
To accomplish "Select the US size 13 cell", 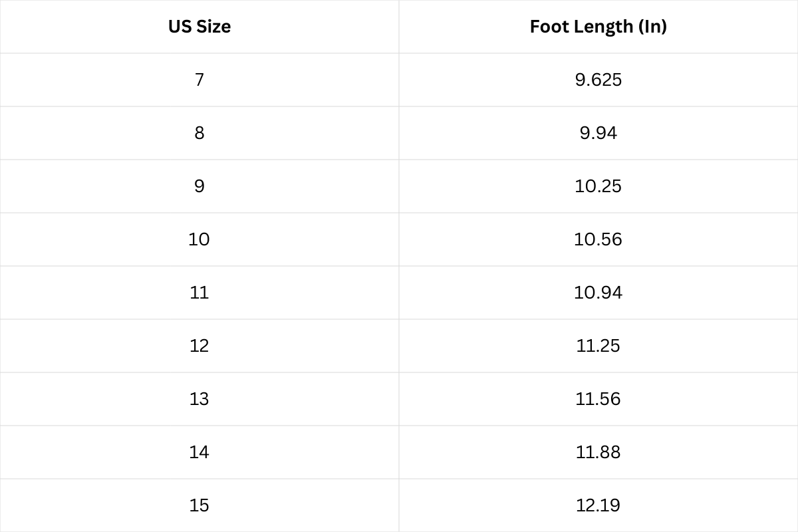I will (x=199, y=399).
